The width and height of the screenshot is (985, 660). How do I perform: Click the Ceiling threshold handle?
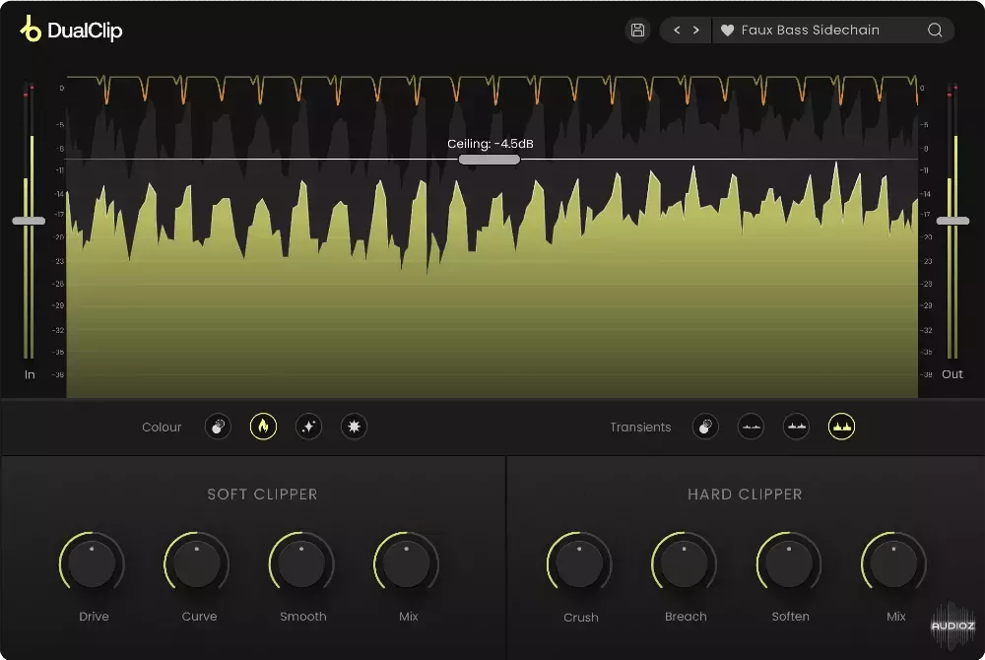tap(490, 160)
